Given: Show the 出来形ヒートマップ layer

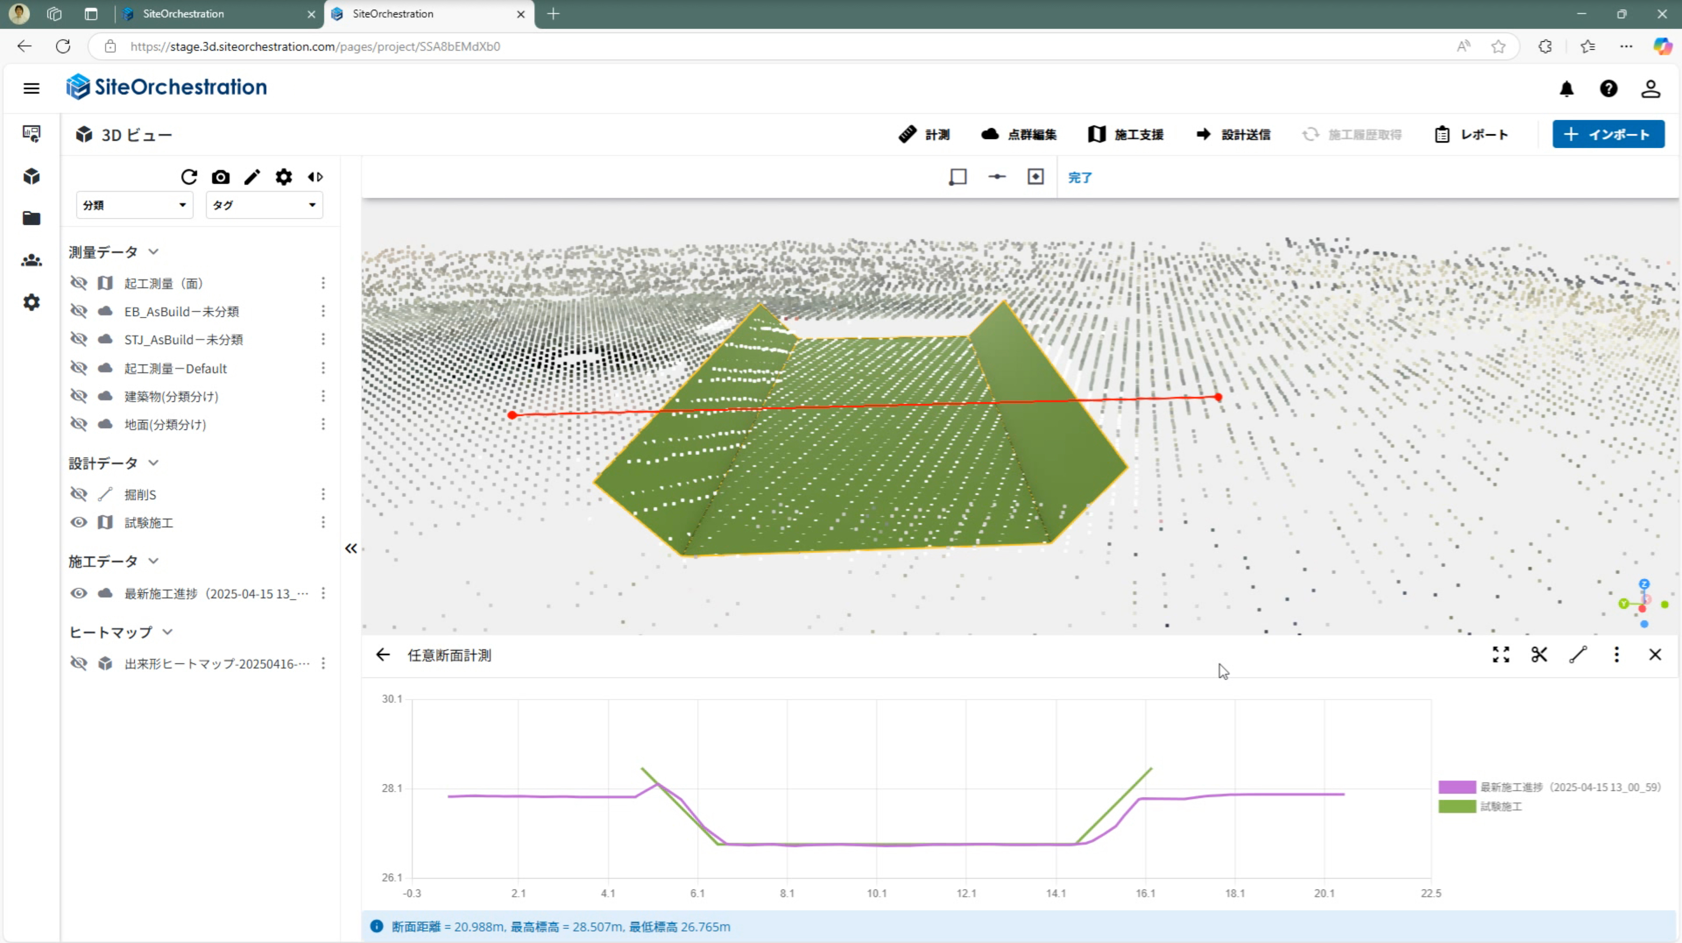Looking at the screenshot, I should 78,664.
